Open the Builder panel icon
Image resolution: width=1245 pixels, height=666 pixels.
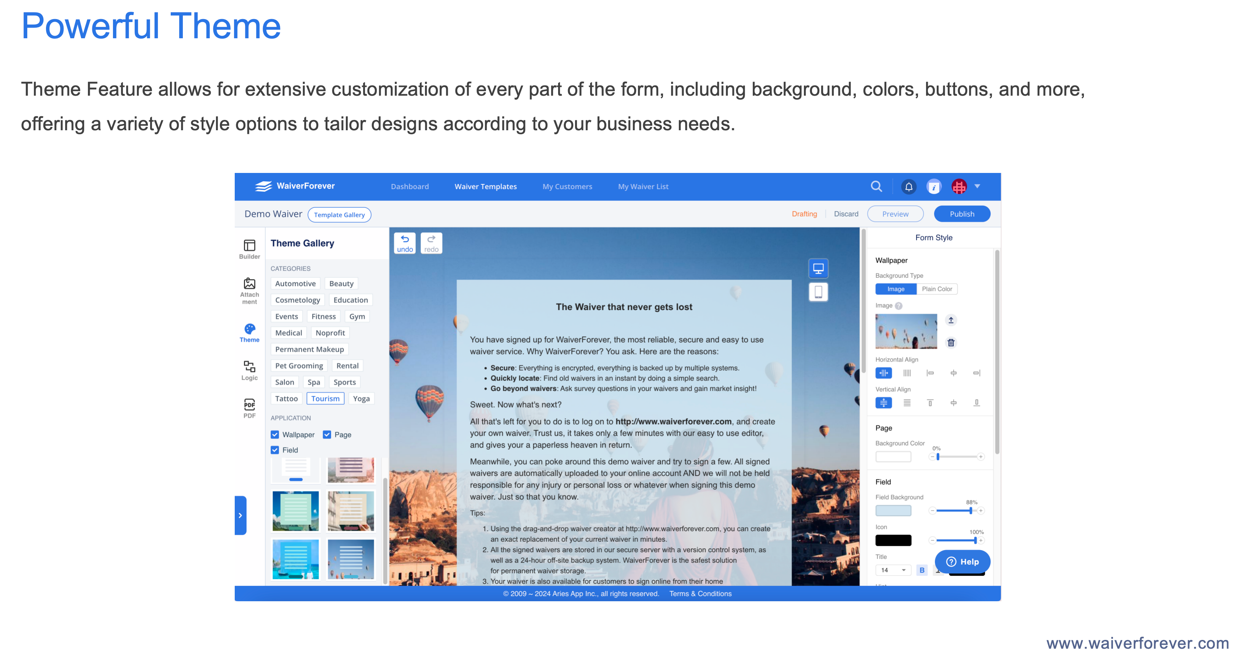(249, 248)
